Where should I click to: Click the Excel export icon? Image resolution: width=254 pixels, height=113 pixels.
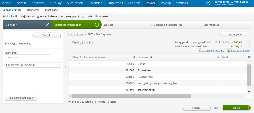[229, 50]
